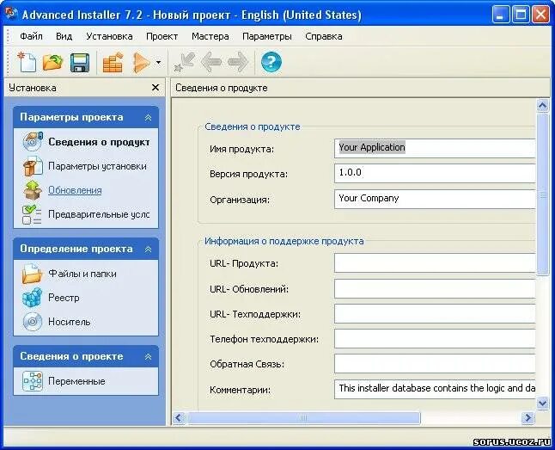Click the application icon in title bar
The height and width of the screenshot is (450, 555).
[x=11, y=14]
